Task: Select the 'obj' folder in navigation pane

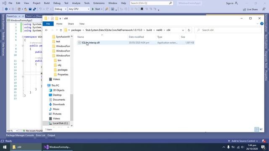Action: (x=59, y=65)
